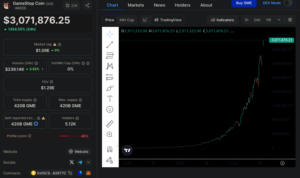The image size is (300, 178).
Task: Switch chart to Price view
Action: coord(110,20)
